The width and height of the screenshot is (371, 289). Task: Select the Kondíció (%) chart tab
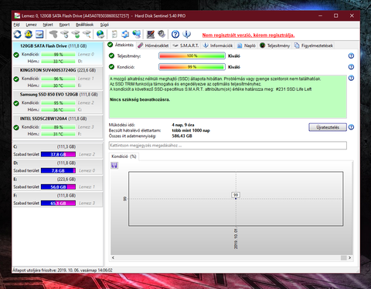124,156
